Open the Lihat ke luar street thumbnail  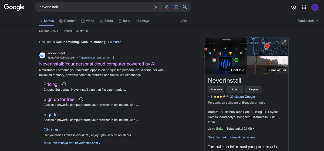pyautogui.click(x=268, y=65)
